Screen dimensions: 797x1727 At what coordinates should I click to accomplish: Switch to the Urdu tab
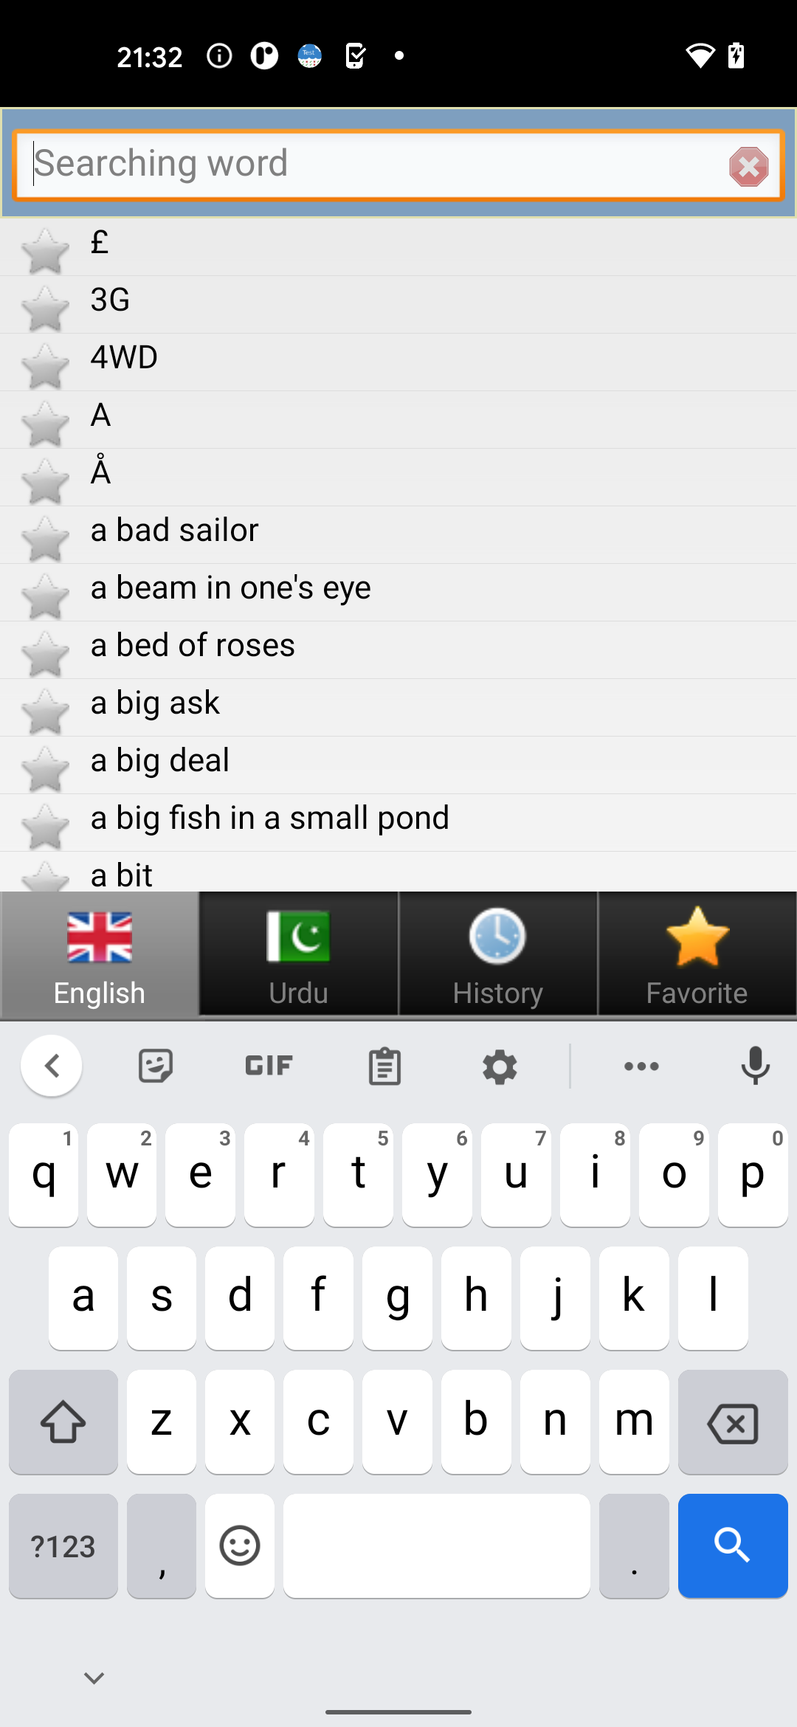(x=299, y=954)
